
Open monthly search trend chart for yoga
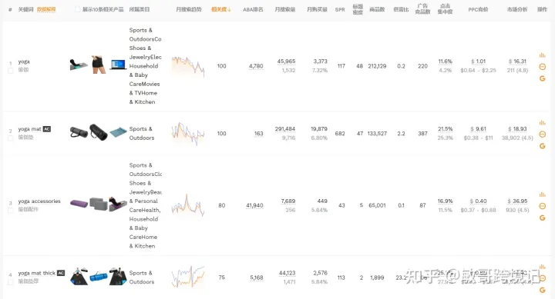pos(188,66)
